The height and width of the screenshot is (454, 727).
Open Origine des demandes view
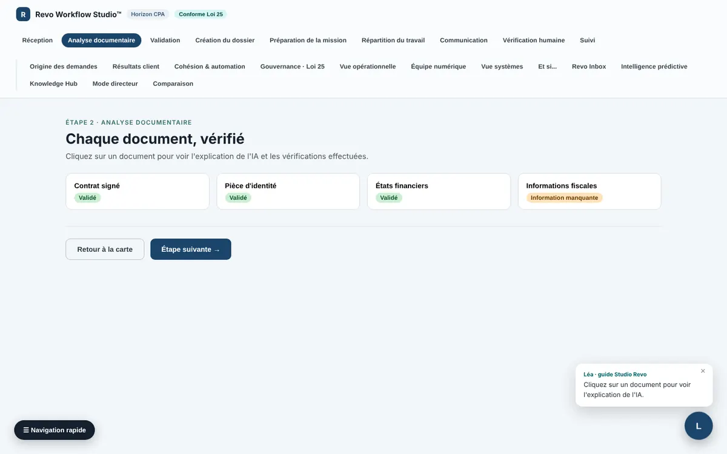[x=64, y=67]
